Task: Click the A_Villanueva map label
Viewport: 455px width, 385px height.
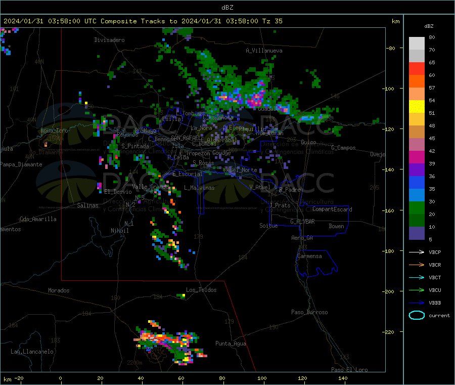Action: [x=264, y=51]
